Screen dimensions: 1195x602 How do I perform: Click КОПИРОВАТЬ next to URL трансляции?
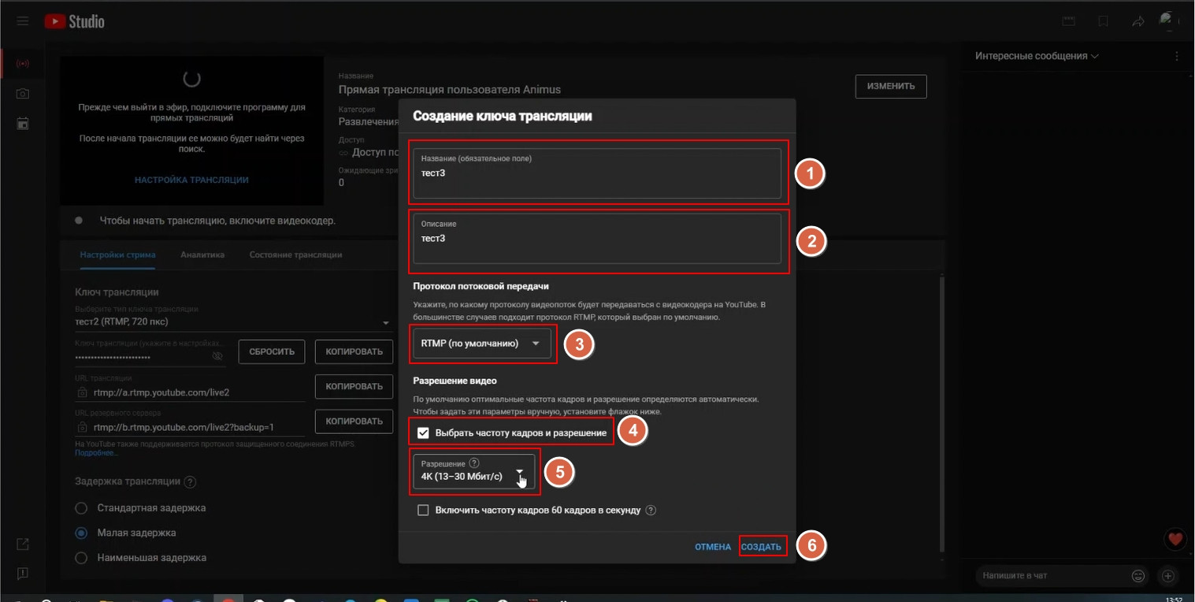(354, 386)
